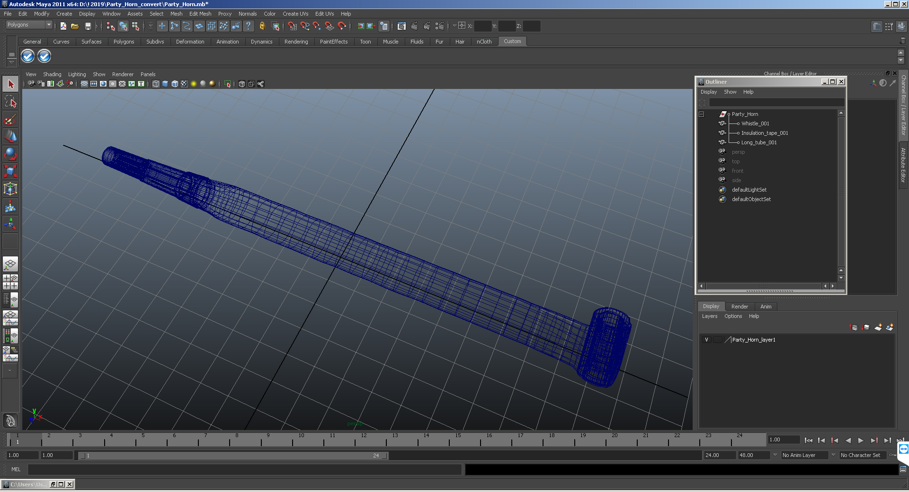Open scene folder icon in status line

pos(75,26)
